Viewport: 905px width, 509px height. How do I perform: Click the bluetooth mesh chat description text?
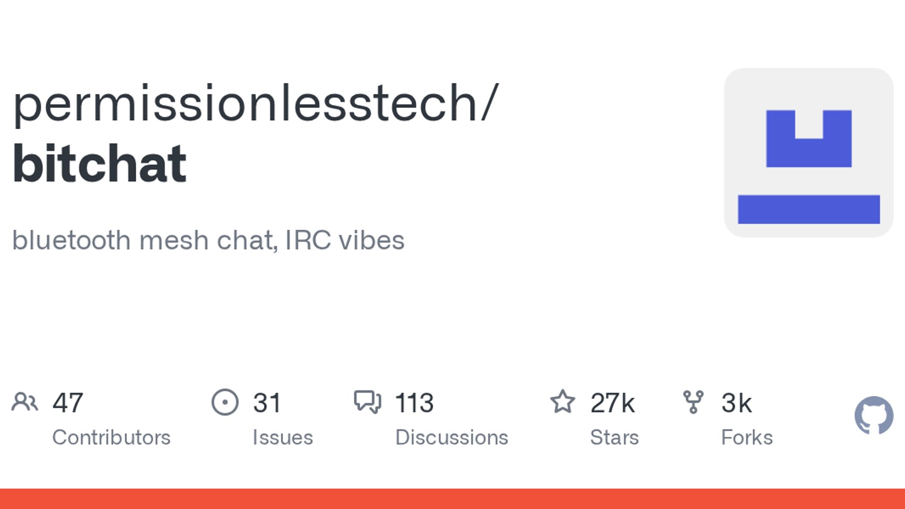(x=208, y=240)
